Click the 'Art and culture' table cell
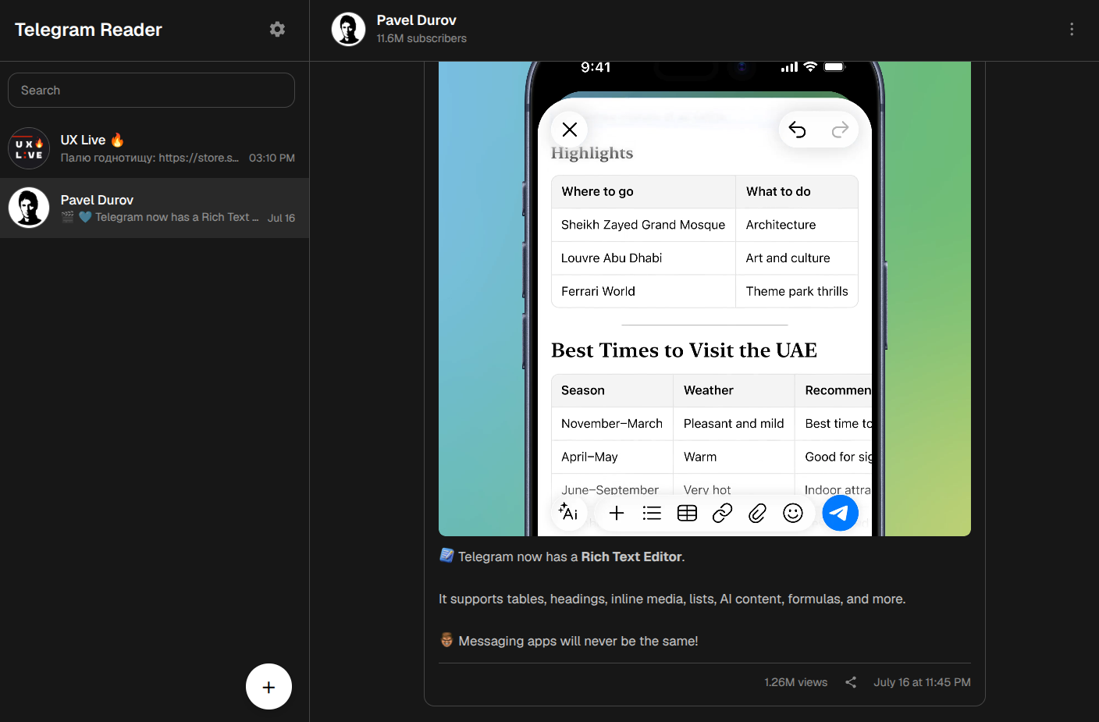1099x722 pixels. click(x=797, y=258)
